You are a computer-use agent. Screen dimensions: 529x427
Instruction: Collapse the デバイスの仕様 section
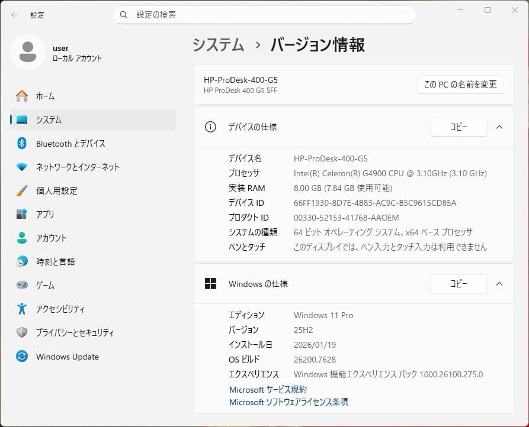499,127
